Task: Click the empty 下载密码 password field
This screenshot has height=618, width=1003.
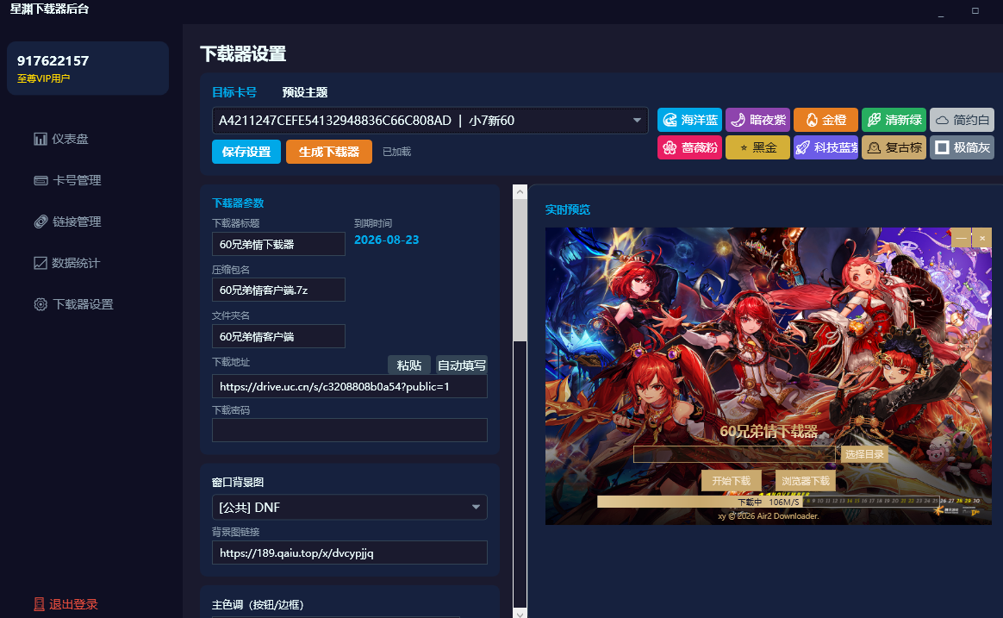Action: (x=349, y=430)
